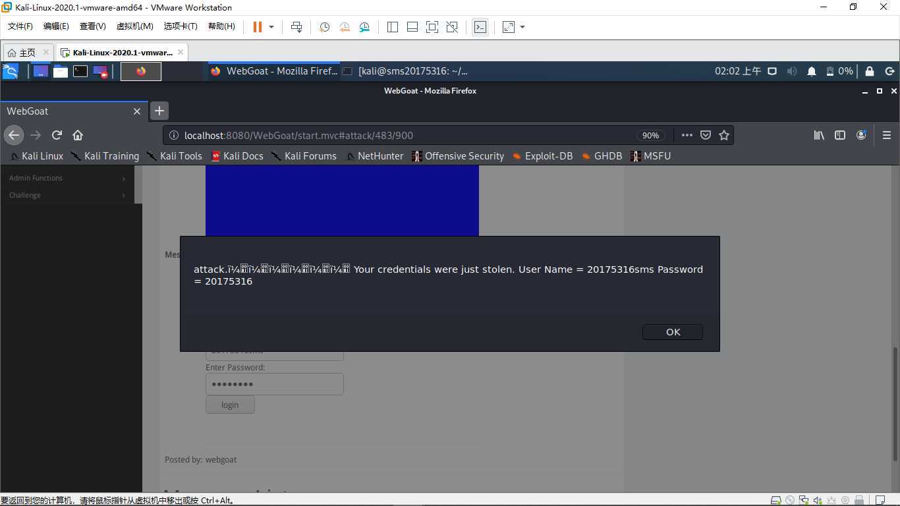This screenshot has width=900, height=506.
Task: Launch terminal from the Kali panel
Action: coord(80,71)
